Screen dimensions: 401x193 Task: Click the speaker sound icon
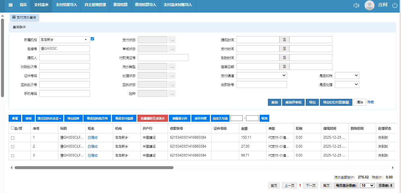(x=356, y=5)
